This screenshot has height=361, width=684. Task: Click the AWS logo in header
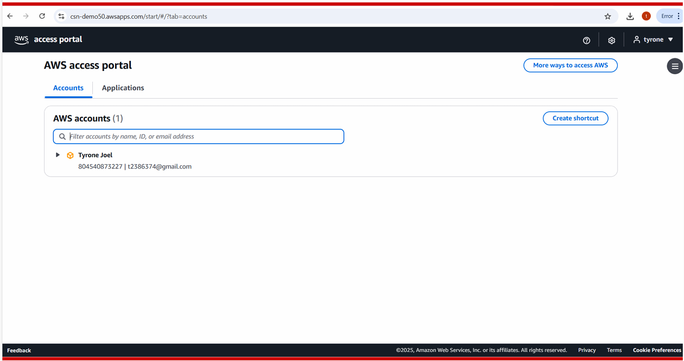[x=22, y=40]
